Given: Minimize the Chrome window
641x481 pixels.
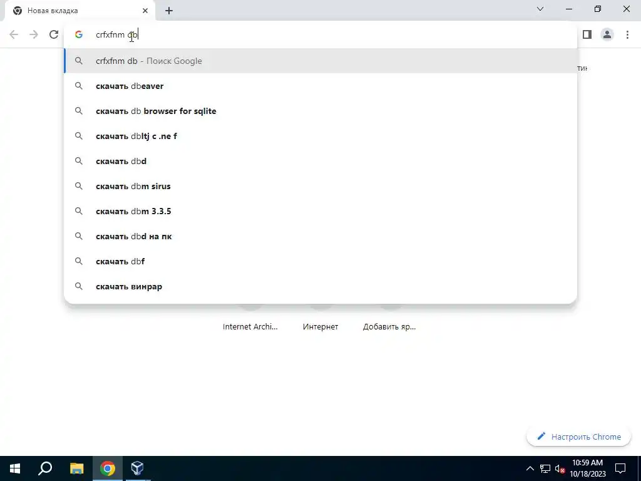Looking at the screenshot, I should [568, 9].
